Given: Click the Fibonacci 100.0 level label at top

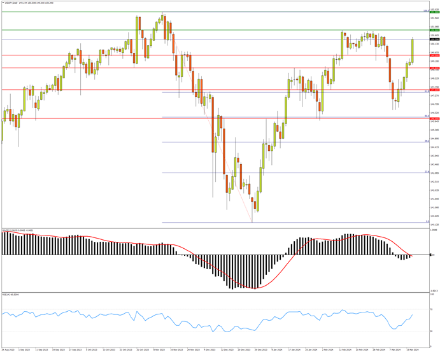Looking at the screenshot, I should [425, 11].
